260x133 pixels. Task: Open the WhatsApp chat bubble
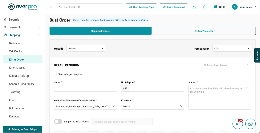click(x=250, y=124)
